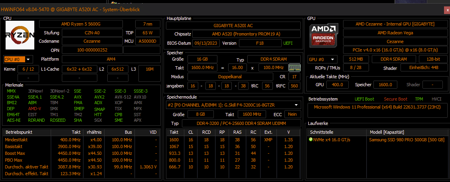Click the AMD A520 chipset field

click(x=246, y=34)
